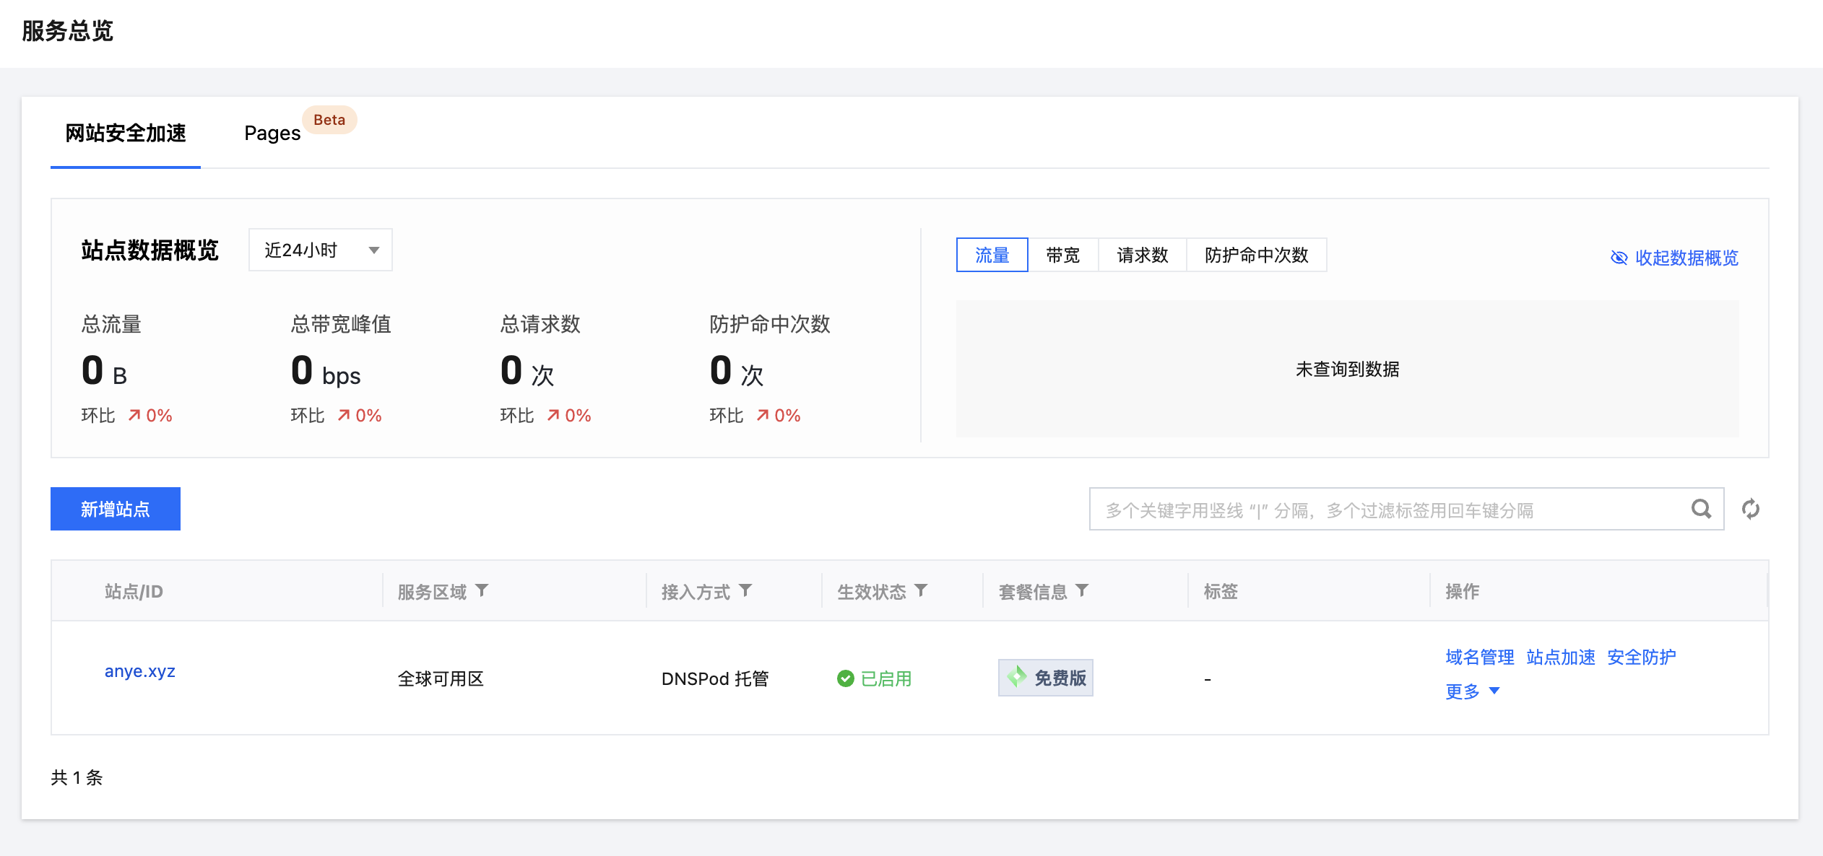Click the refresh icon beside the search box
The width and height of the screenshot is (1823, 856).
[x=1750, y=509]
